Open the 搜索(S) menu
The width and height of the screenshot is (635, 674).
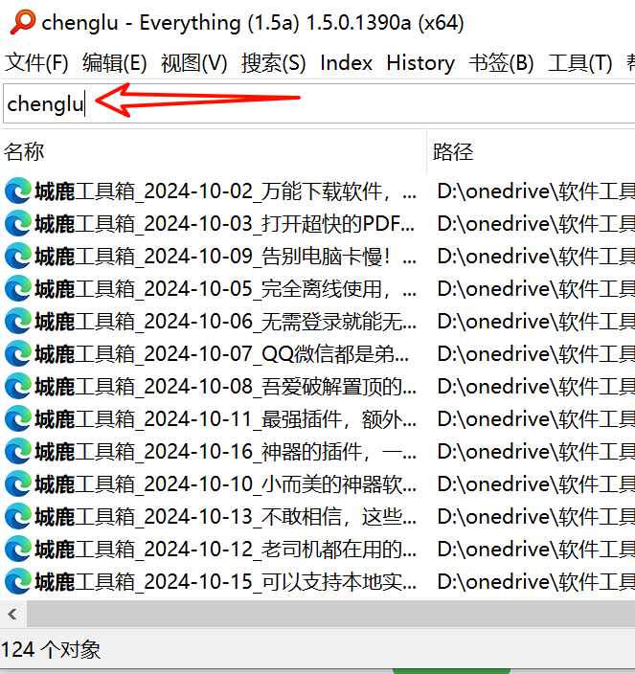[x=273, y=63]
